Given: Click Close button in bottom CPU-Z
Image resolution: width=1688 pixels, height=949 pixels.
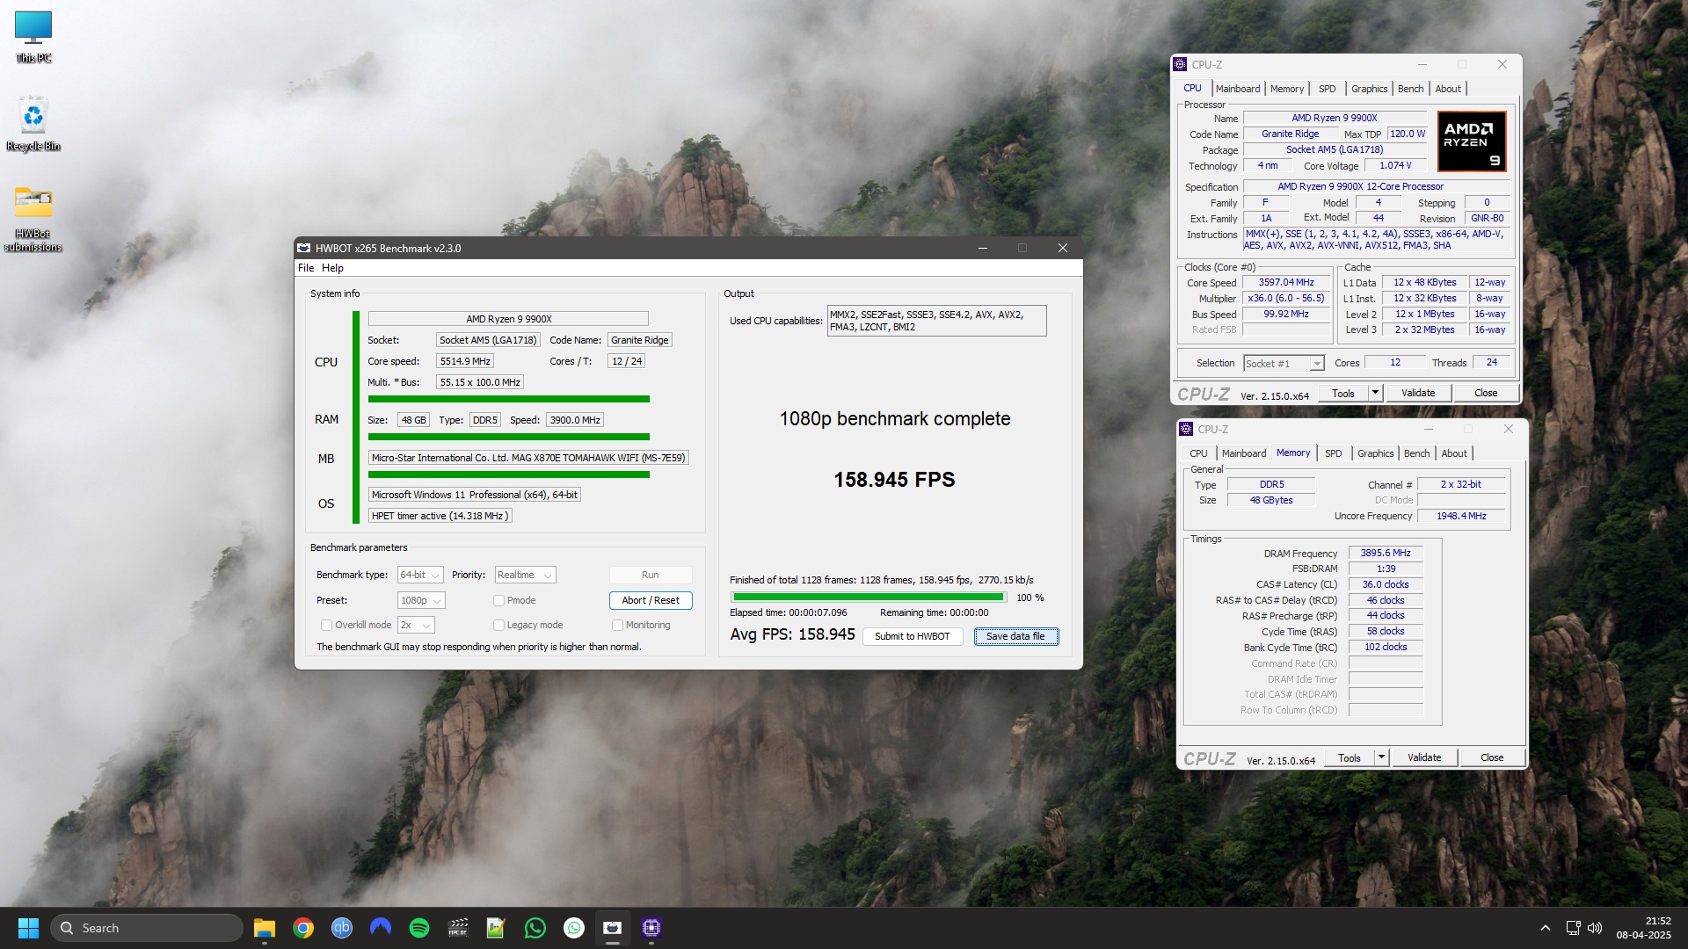Looking at the screenshot, I should (x=1492, y=757).
